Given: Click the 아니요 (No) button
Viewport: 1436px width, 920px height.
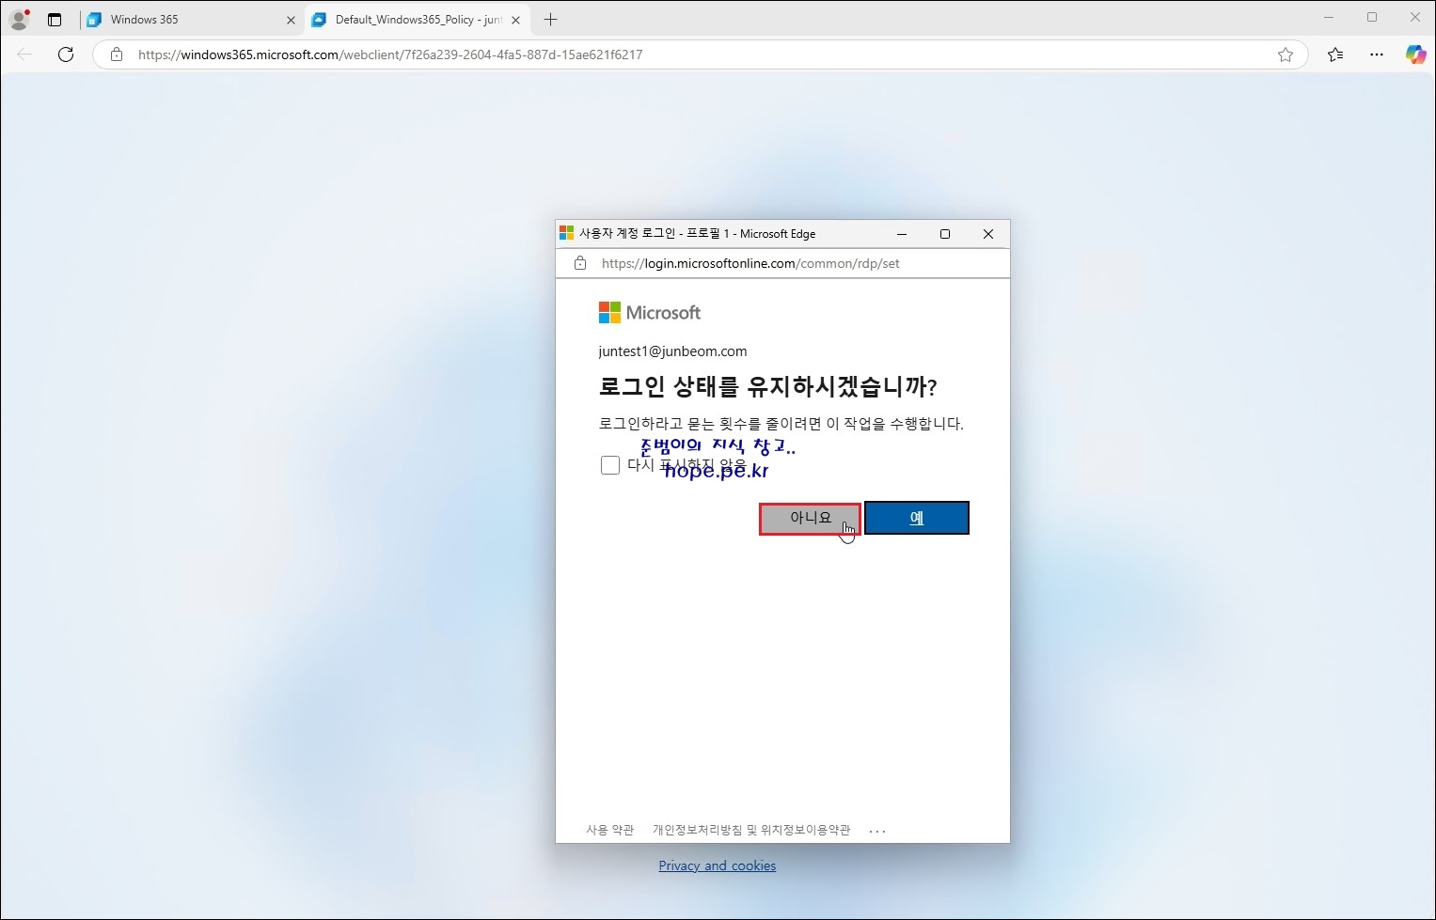Looking at the screenshot, I should tap(810, 518).
